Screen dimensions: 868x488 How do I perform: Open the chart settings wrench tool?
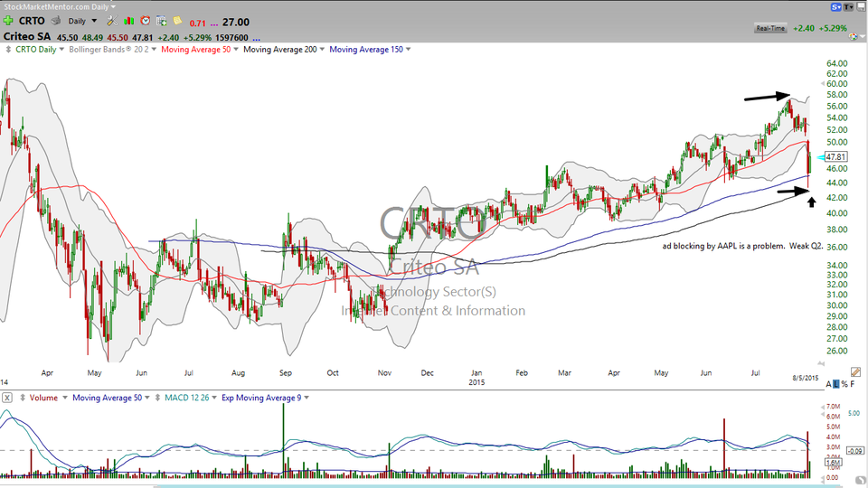[112, 21]
